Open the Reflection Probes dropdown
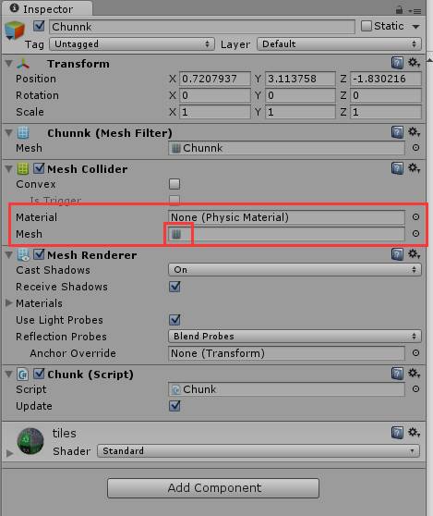The width and height of the screenshot is (433, 516). tap(295, 337)
